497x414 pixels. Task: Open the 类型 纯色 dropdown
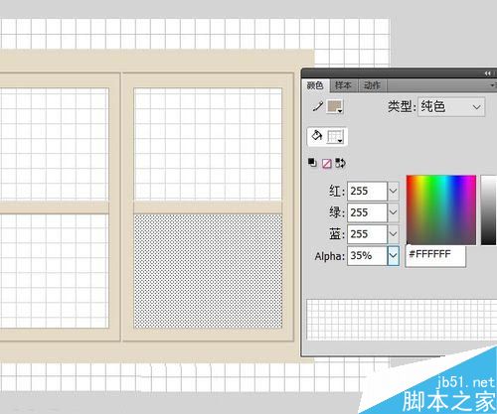click(451, 107)
